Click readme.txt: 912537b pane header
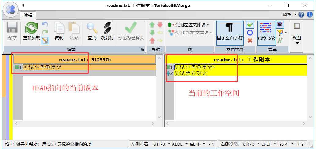The image size is (316, 149). pyautogui.click(x=85, y=60)
